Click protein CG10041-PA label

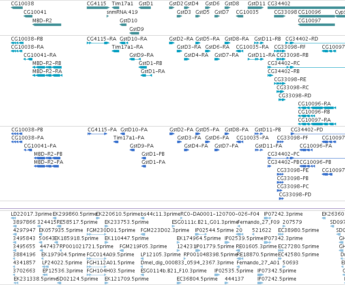click(40, 146)
